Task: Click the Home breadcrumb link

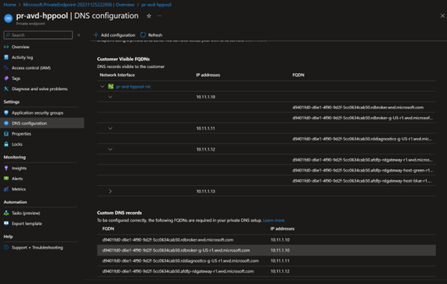Action: tap(10, 4)
